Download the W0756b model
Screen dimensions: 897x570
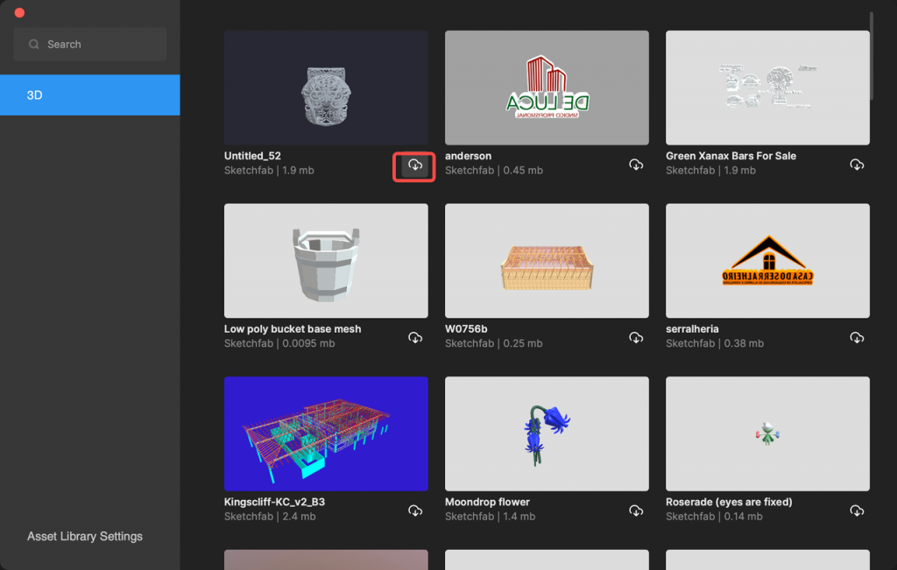click(636, 338)
